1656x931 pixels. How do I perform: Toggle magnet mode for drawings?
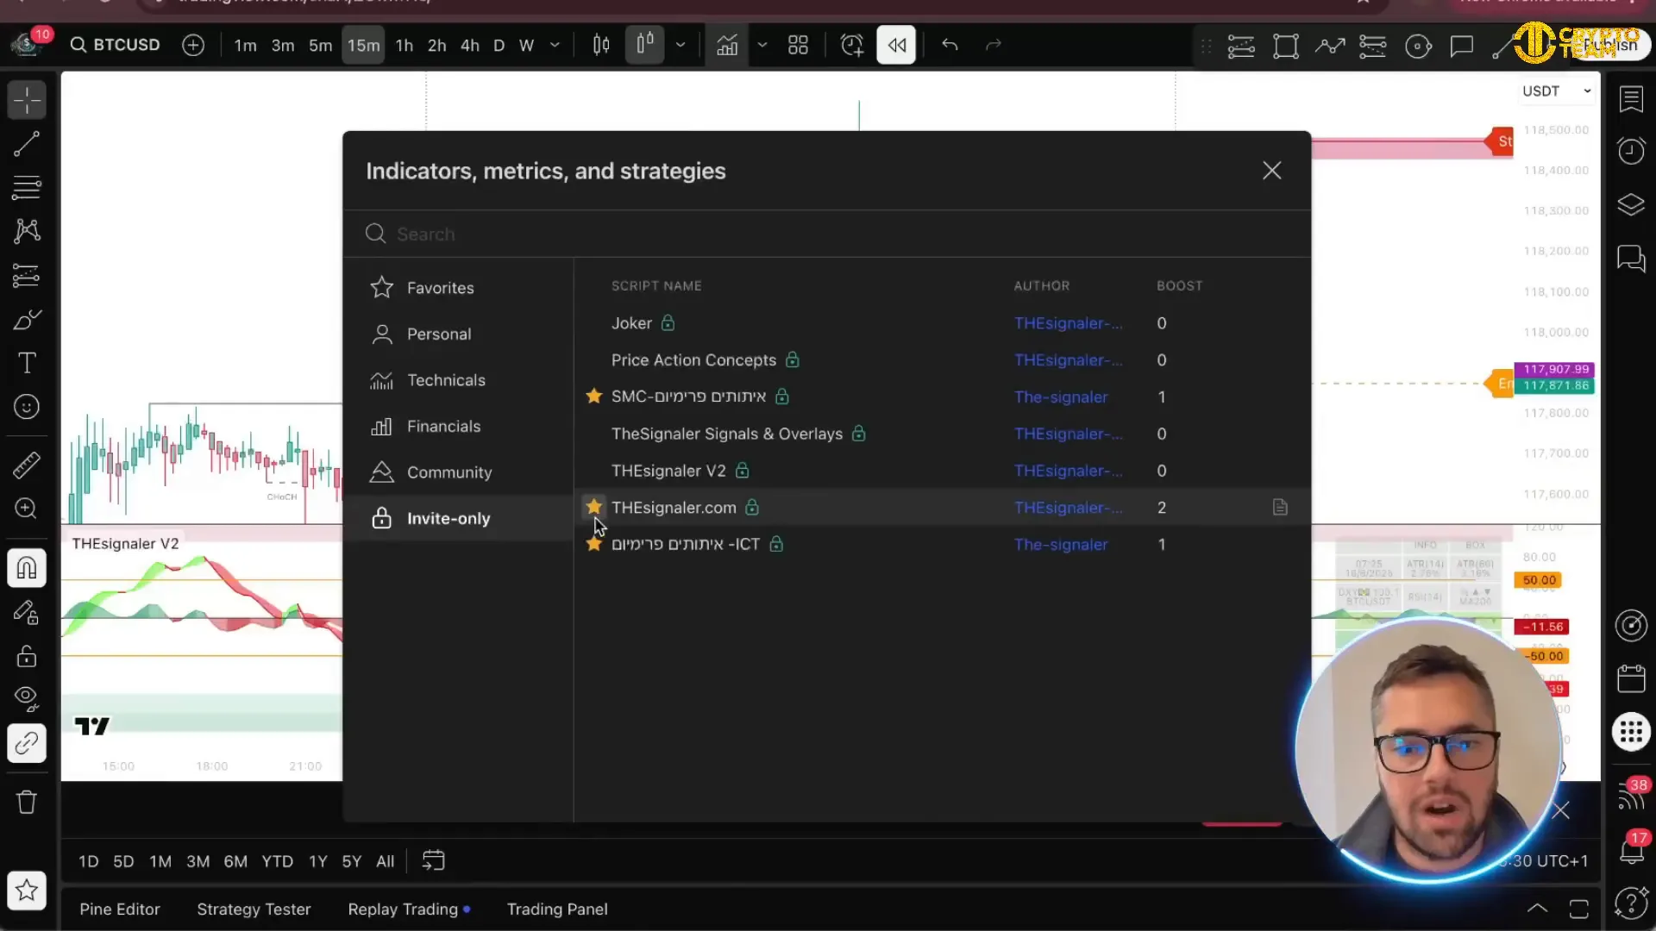click(27, 568)
